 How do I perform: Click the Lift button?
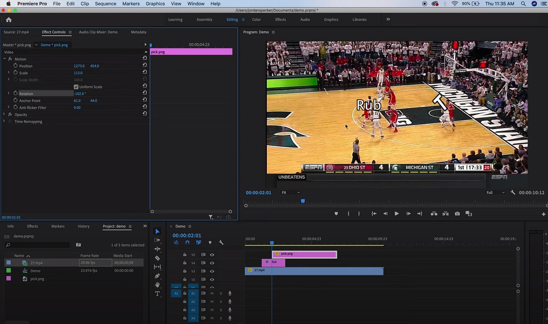click(x=434, y=213)
